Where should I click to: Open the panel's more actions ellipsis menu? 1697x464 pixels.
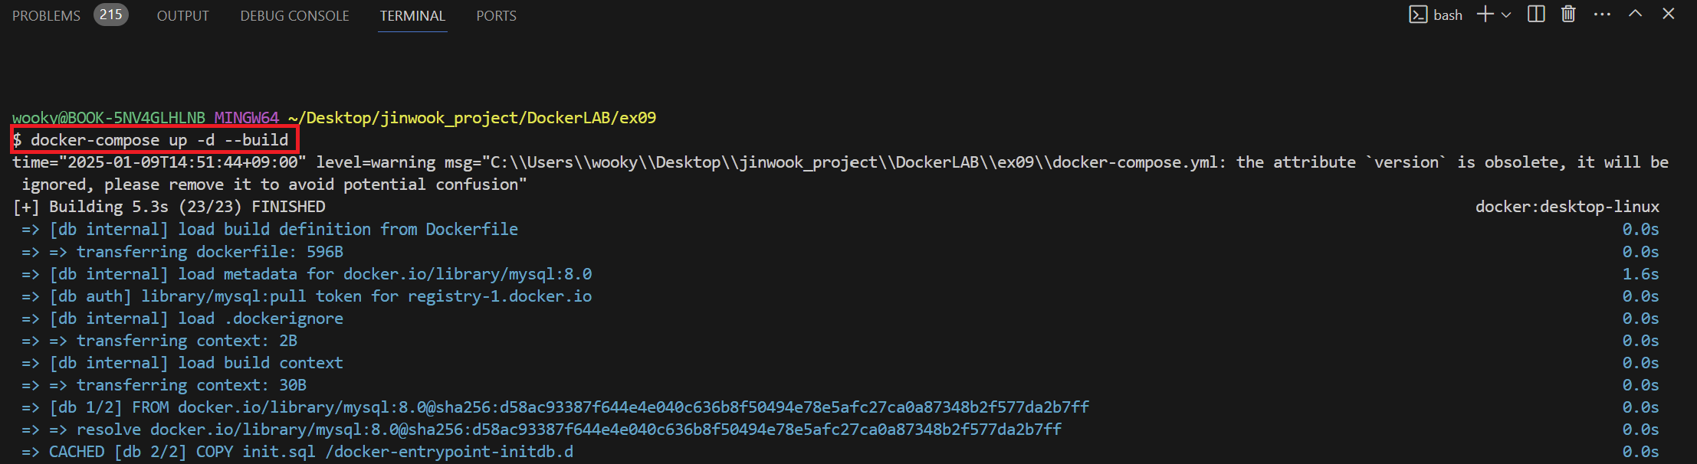coord(1602,15)
